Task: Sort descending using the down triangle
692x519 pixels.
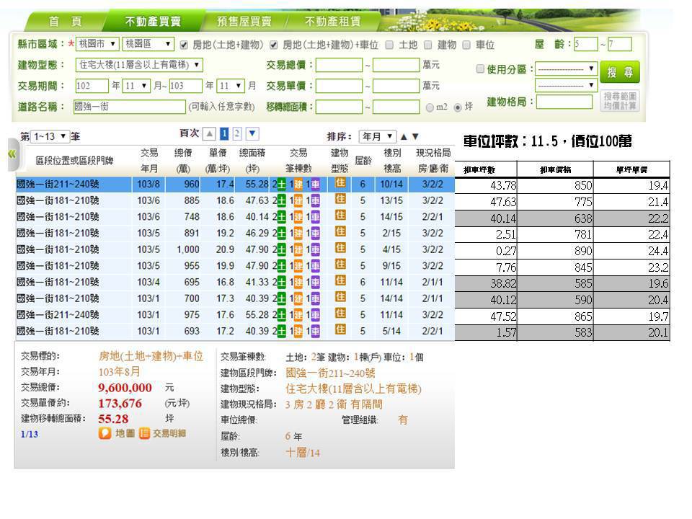Action: pyautogui.click(x=415, y=136)
